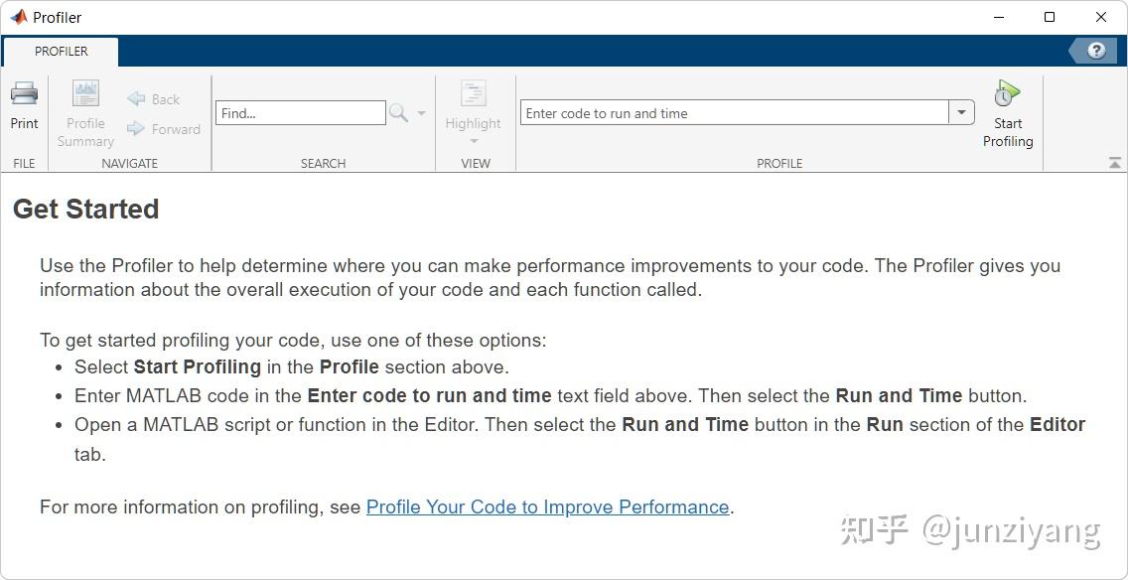The image size is (1128, 580).
Task: Expand the code history dropdown
Action: point(961,113)
